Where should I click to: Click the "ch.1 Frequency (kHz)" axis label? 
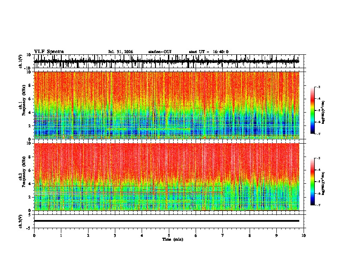click(x=22, y=99)
